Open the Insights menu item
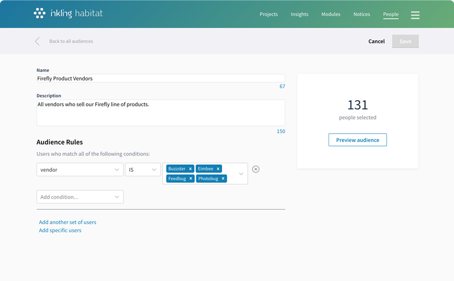 (x=299, y=14)
